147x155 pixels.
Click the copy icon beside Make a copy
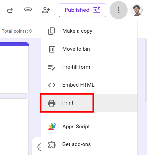point(52,31)
